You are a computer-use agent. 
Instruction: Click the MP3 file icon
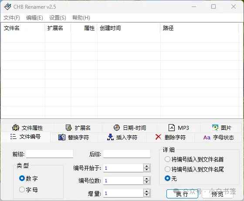[x=172, y=128]
